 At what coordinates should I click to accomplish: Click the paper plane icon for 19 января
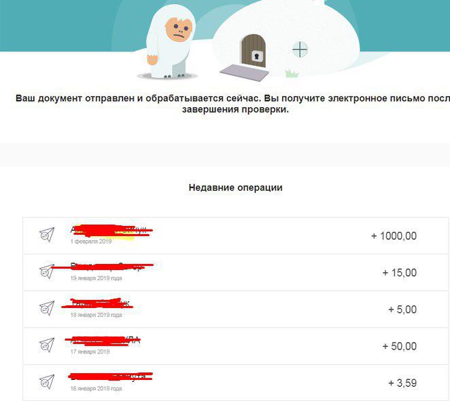coord(47,271)
